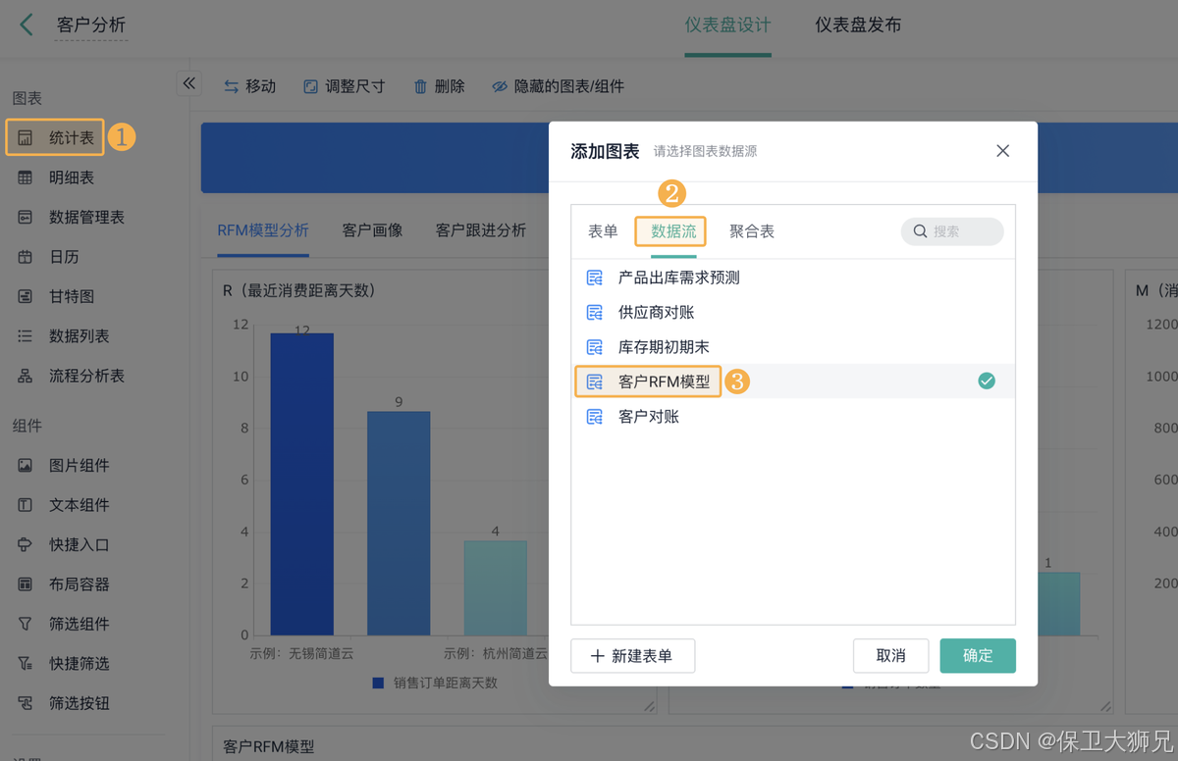Select 产品出库需求预测 data source
1178x761 pixels.
793,278
